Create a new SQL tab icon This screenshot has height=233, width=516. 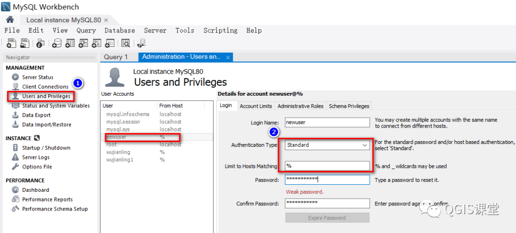coord(11,43)
